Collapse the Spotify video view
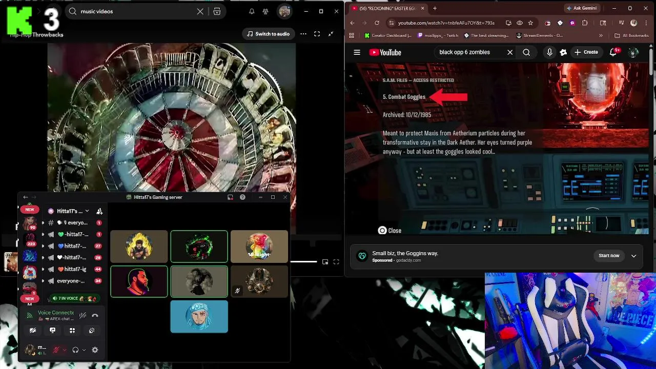 pos(331,34)
